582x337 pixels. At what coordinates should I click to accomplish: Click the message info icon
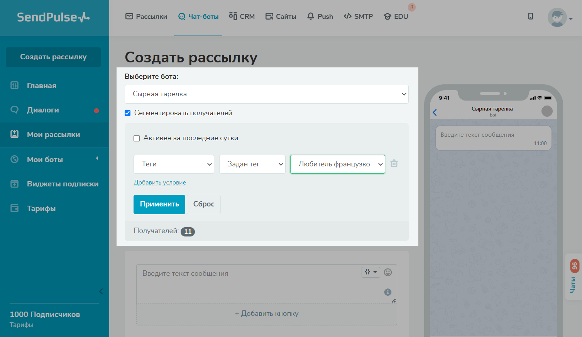(x=388, y=292)
